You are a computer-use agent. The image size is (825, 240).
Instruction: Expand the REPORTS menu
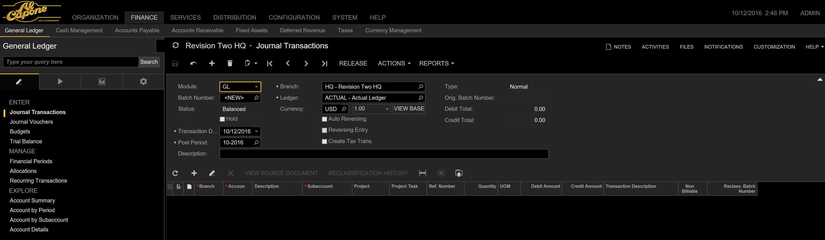coord(437,63)
